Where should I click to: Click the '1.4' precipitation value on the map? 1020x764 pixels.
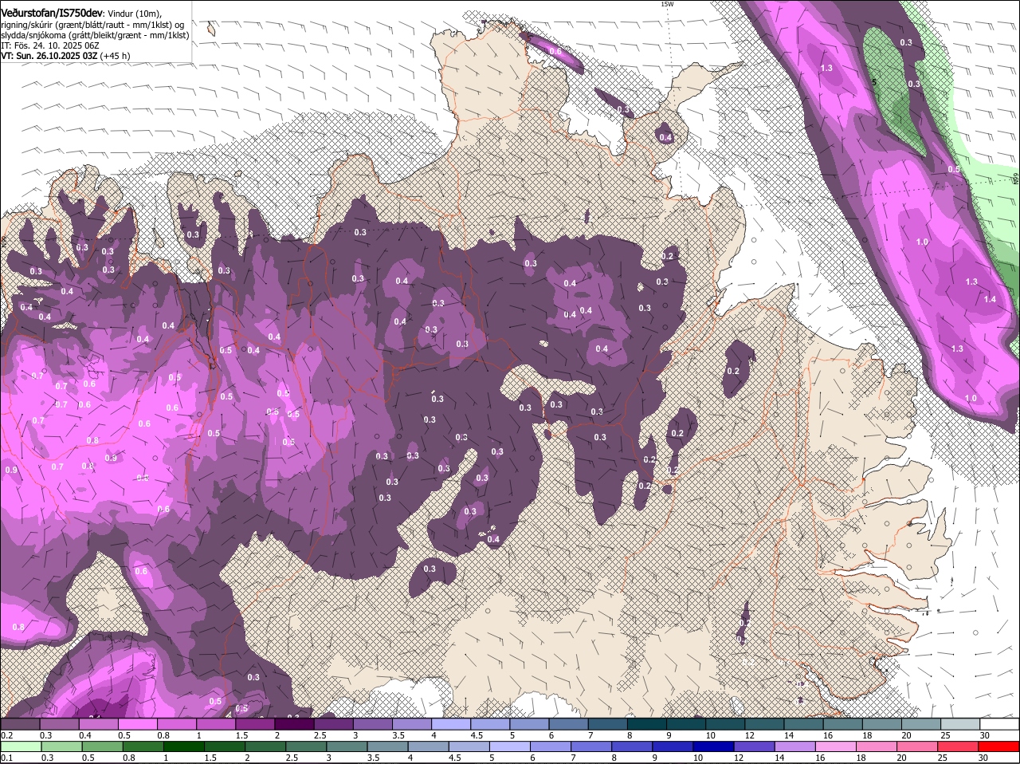coord(990,299)
